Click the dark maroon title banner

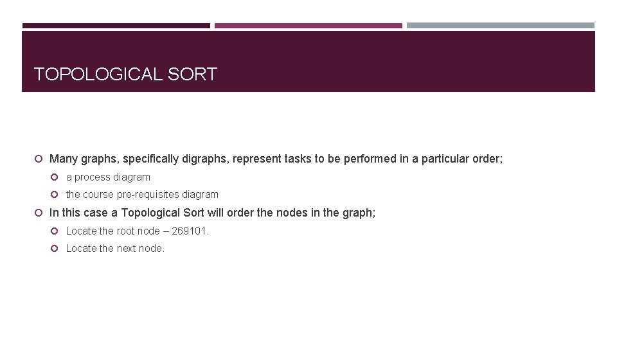308,62
